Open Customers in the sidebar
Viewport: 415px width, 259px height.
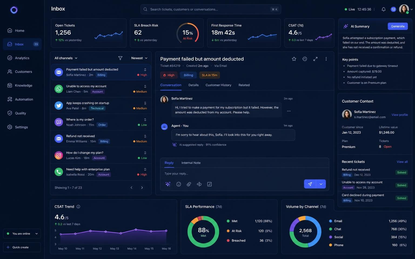(x=22, y=72)
